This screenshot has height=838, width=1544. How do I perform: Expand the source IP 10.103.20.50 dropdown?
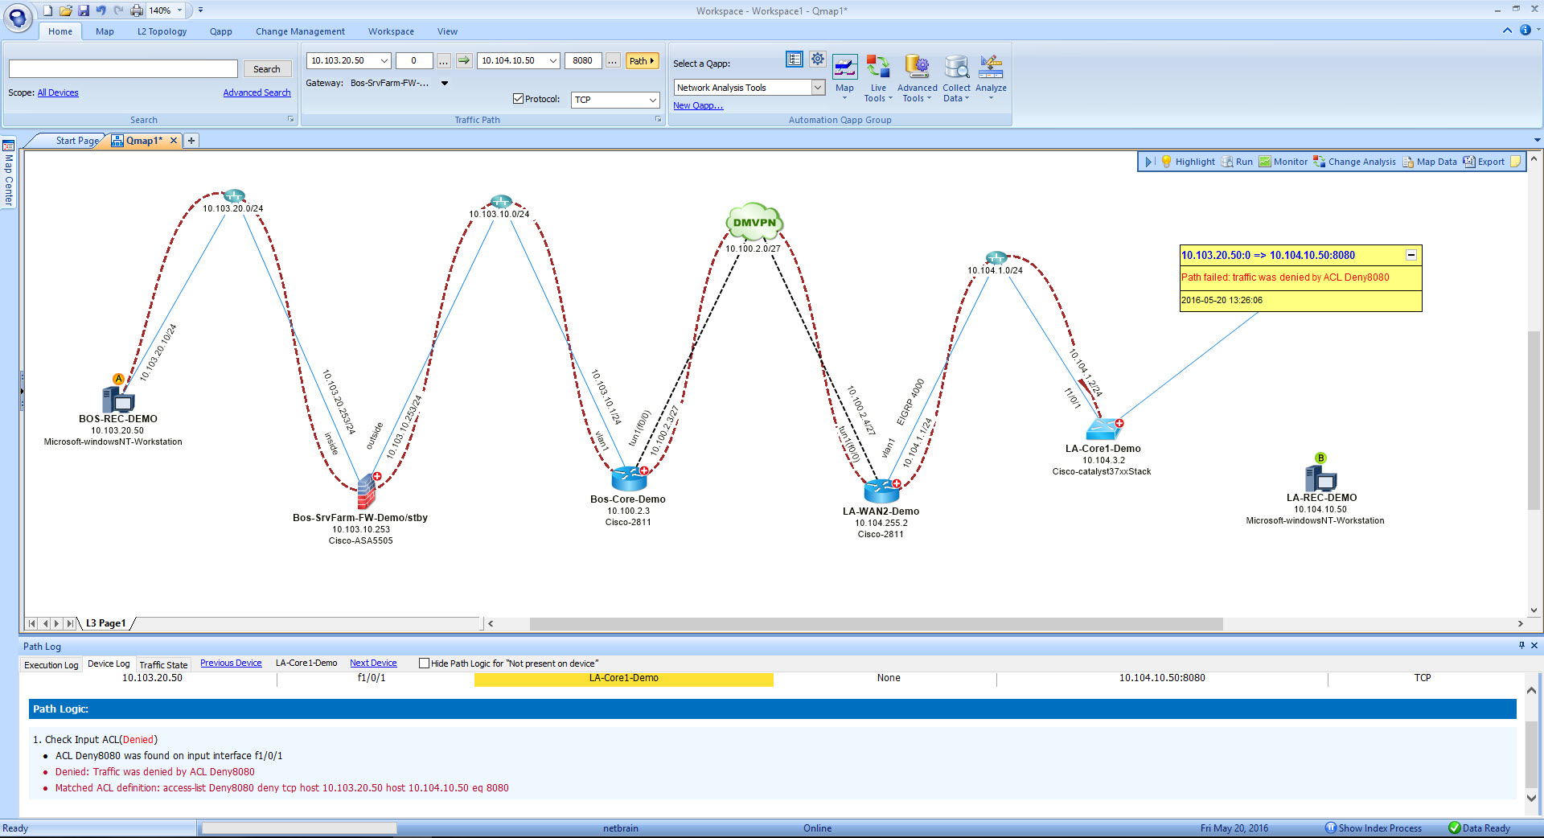(x=384, y=60)
